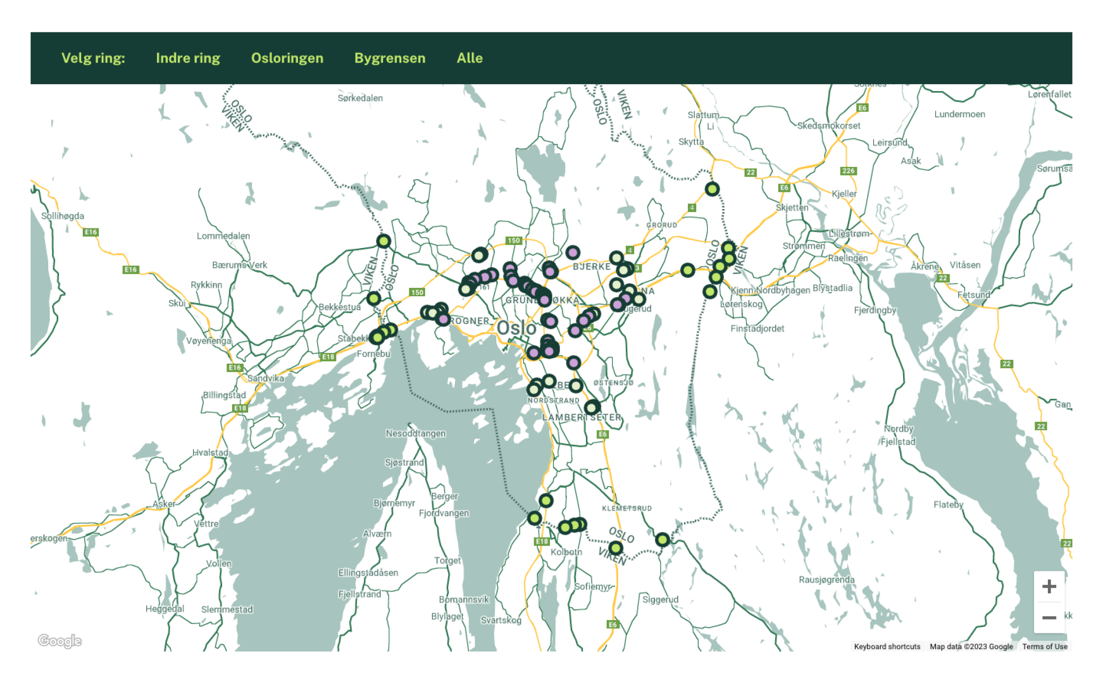Click the Oslo city label
Screen dimensions: 1103x689
coord(516,328)
